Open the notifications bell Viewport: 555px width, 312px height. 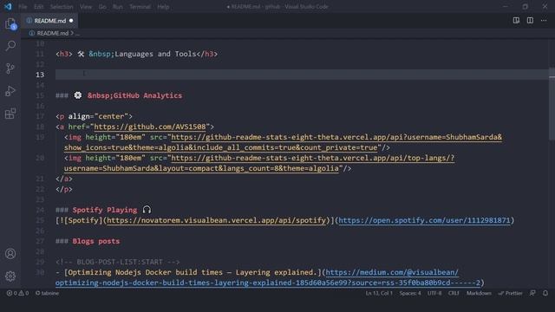545,293
